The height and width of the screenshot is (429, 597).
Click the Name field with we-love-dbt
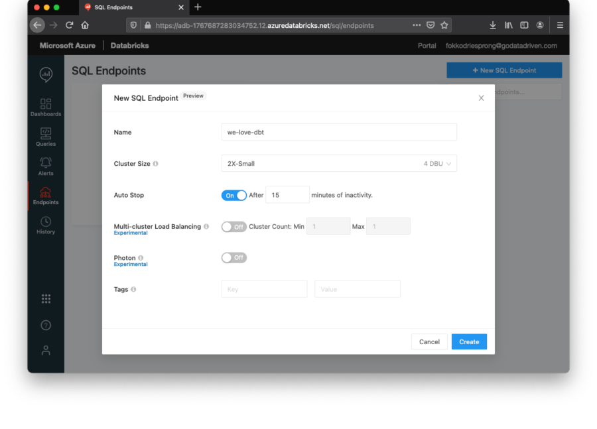(339, 132)
